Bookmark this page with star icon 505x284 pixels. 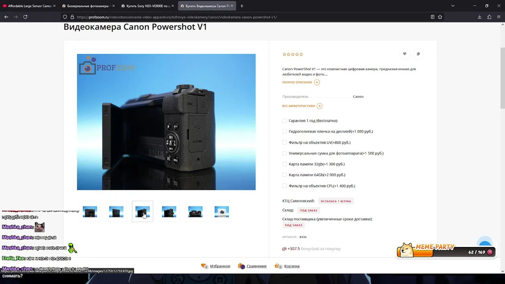click(440, 17)
